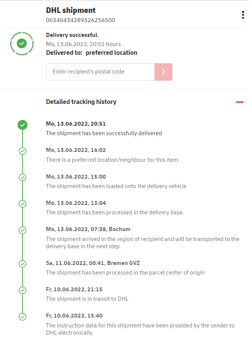Click the Bremen GVZ checkmark icon
This screenshot has width=249, height=348.
tap(22, 264)
